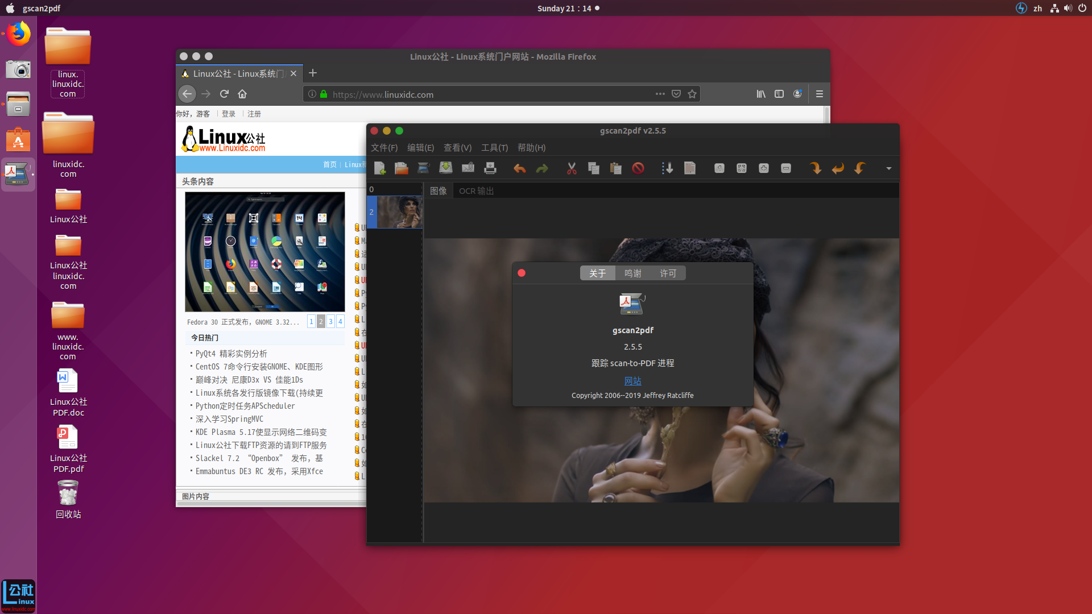Click the Renumber pages icon
Viewport: 1092px width, 614px height.
[x=667, y=168]
